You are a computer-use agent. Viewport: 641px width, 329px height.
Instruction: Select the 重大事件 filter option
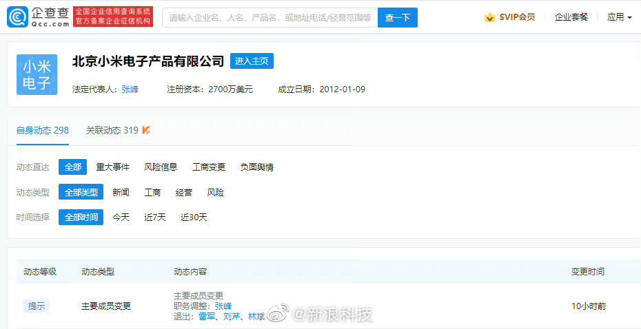pos(112,167)
